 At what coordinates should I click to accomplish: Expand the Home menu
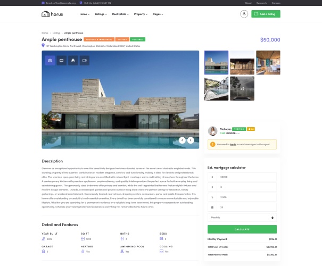coord(85,14)
